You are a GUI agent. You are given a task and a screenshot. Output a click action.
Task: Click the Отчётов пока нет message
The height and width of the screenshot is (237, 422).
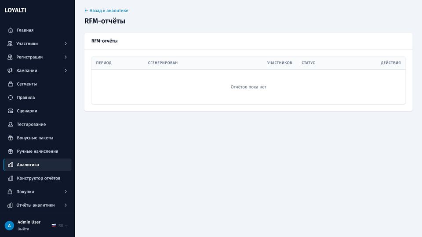tap(248, 87)
